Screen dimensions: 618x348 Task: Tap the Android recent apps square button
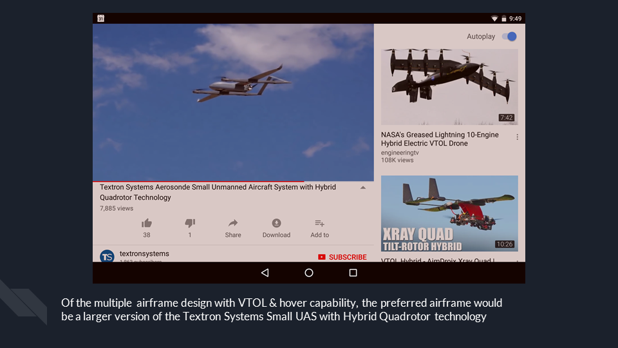353,273
